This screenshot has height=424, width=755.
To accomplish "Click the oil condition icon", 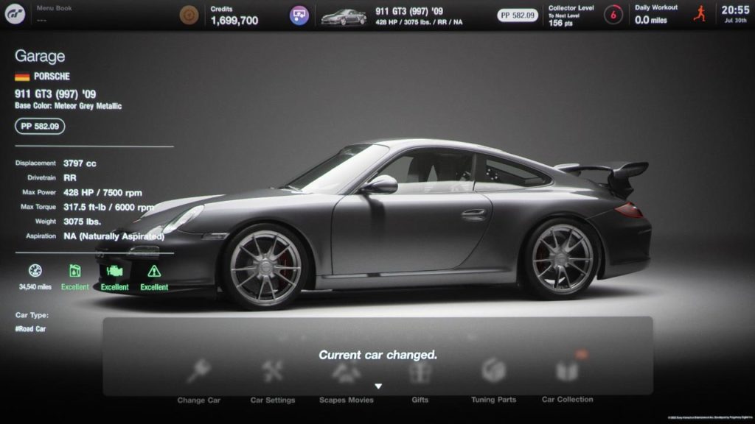I will tap(74, 271).
